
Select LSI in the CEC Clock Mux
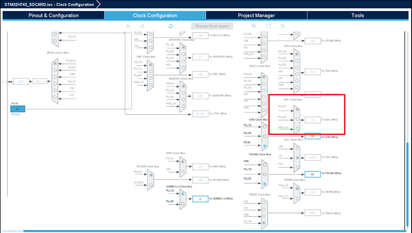pos(297,158)
